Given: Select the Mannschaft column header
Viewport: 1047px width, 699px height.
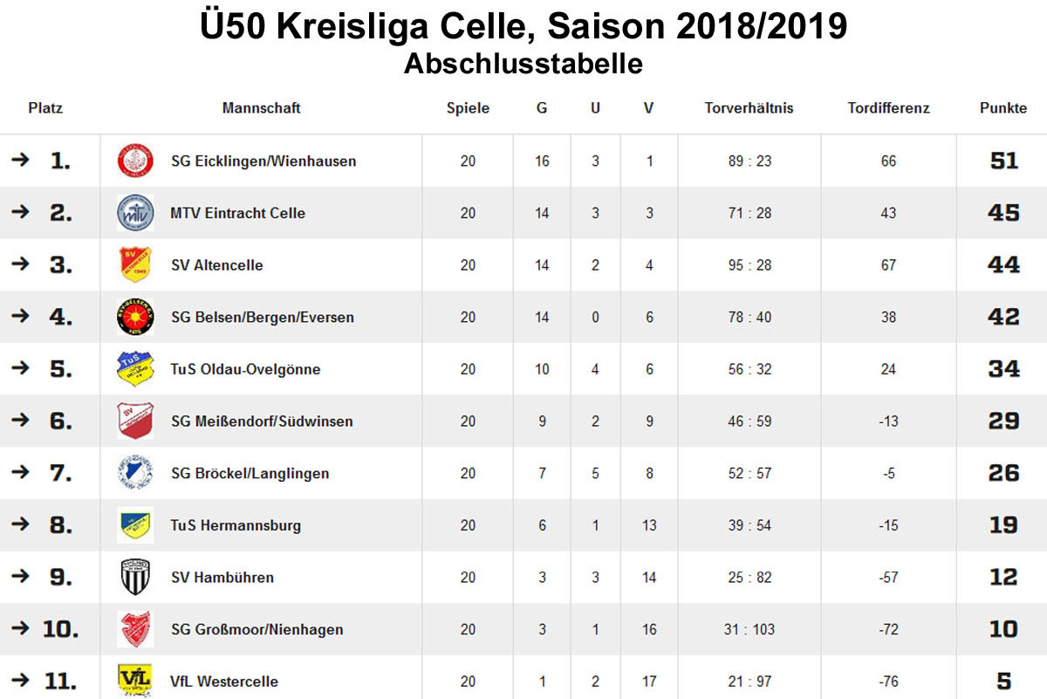Looking at the screenshot, I should pos(261,108).
